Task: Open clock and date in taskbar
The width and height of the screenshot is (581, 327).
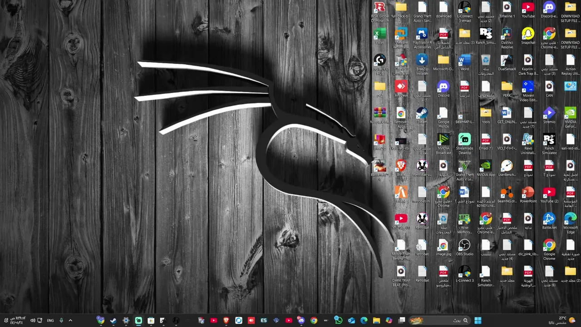Action: tap(18, 321)
